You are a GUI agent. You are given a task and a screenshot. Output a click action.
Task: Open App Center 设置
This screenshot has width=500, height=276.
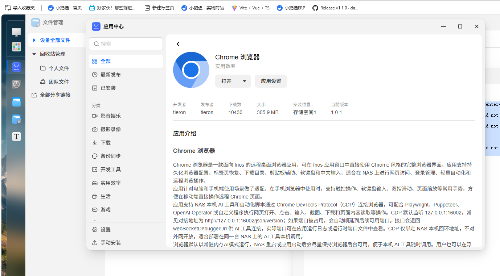(126, 230)
